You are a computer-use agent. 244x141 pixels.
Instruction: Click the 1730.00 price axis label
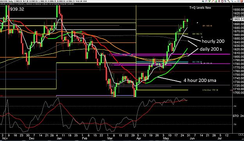click(x=238, y=82)
